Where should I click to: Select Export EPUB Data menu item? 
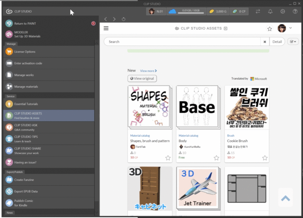pyautogui.click(x=49, y=191)
